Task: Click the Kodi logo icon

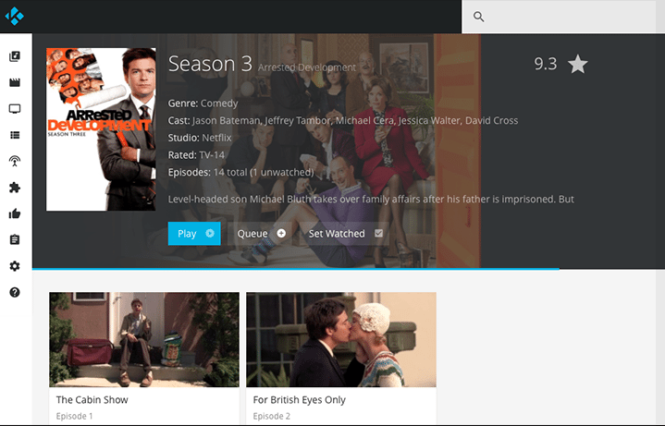Action: [15, 17]
